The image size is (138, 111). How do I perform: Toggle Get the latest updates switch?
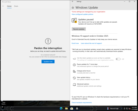coord(118,59)
